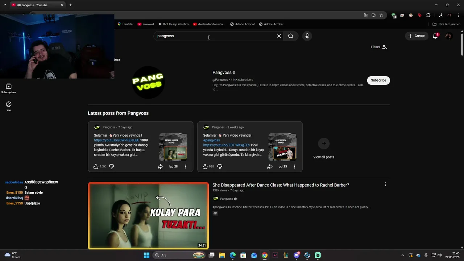Clear the pangvoss search query

click(x=279, y=36)
